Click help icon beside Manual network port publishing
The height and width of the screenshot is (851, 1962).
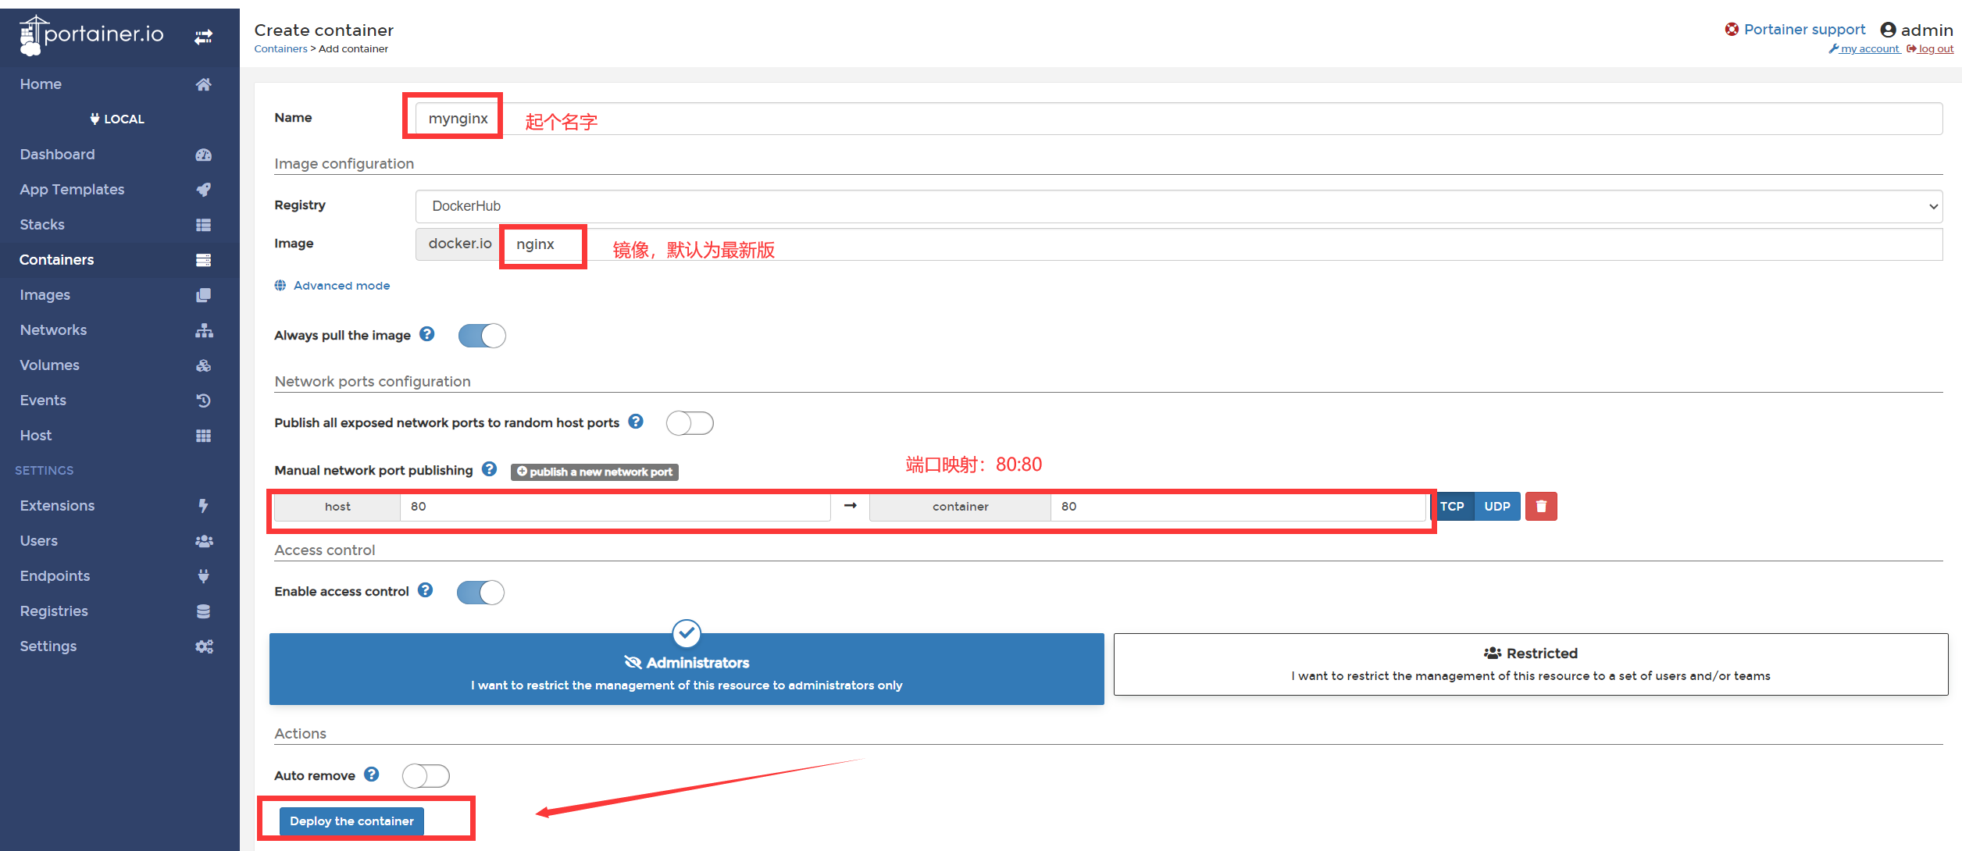tap(489, 469)
